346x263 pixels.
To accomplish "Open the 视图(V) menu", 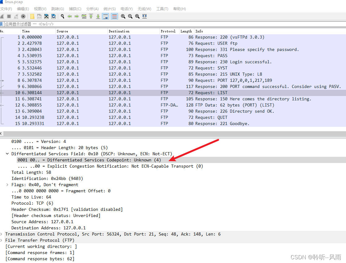I will point(40,9).
